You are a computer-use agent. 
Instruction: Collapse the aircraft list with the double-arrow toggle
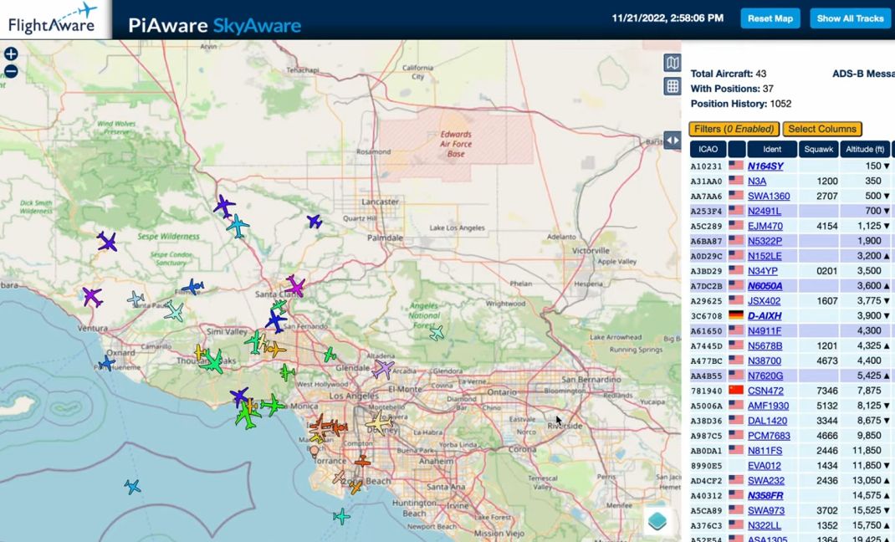pyautogui.click(x=675, y=141)
